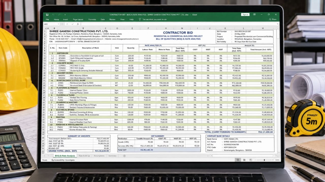325x182 pixels.
Task: Click the Select All corner triangle
Action: pos(45,28)
